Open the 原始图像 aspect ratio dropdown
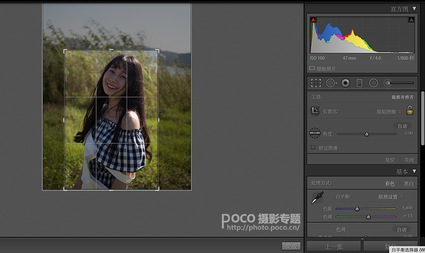Screen dimensions: 425x253 click(389, 112)
